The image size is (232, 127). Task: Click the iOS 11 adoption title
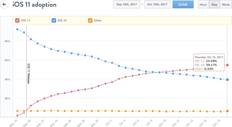coord(35,5)
